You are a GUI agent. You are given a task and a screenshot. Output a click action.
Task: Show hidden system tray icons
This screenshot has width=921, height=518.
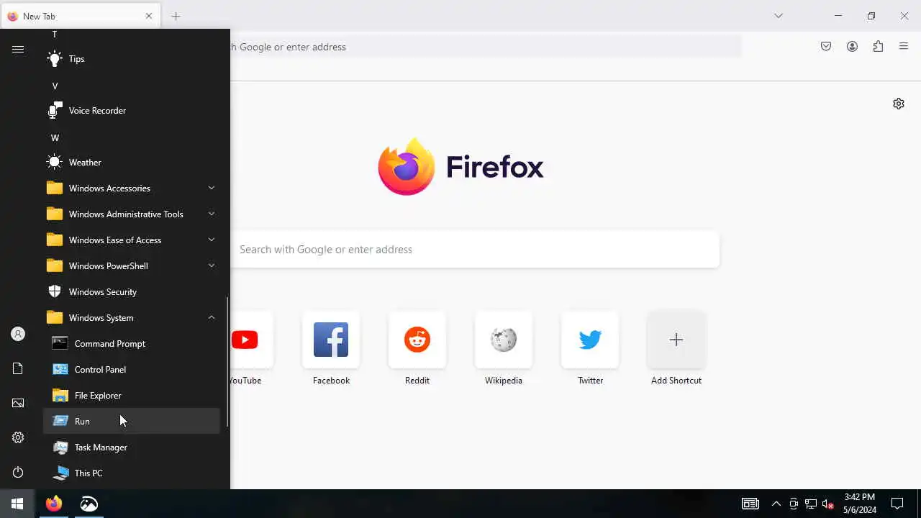(776, 504)
